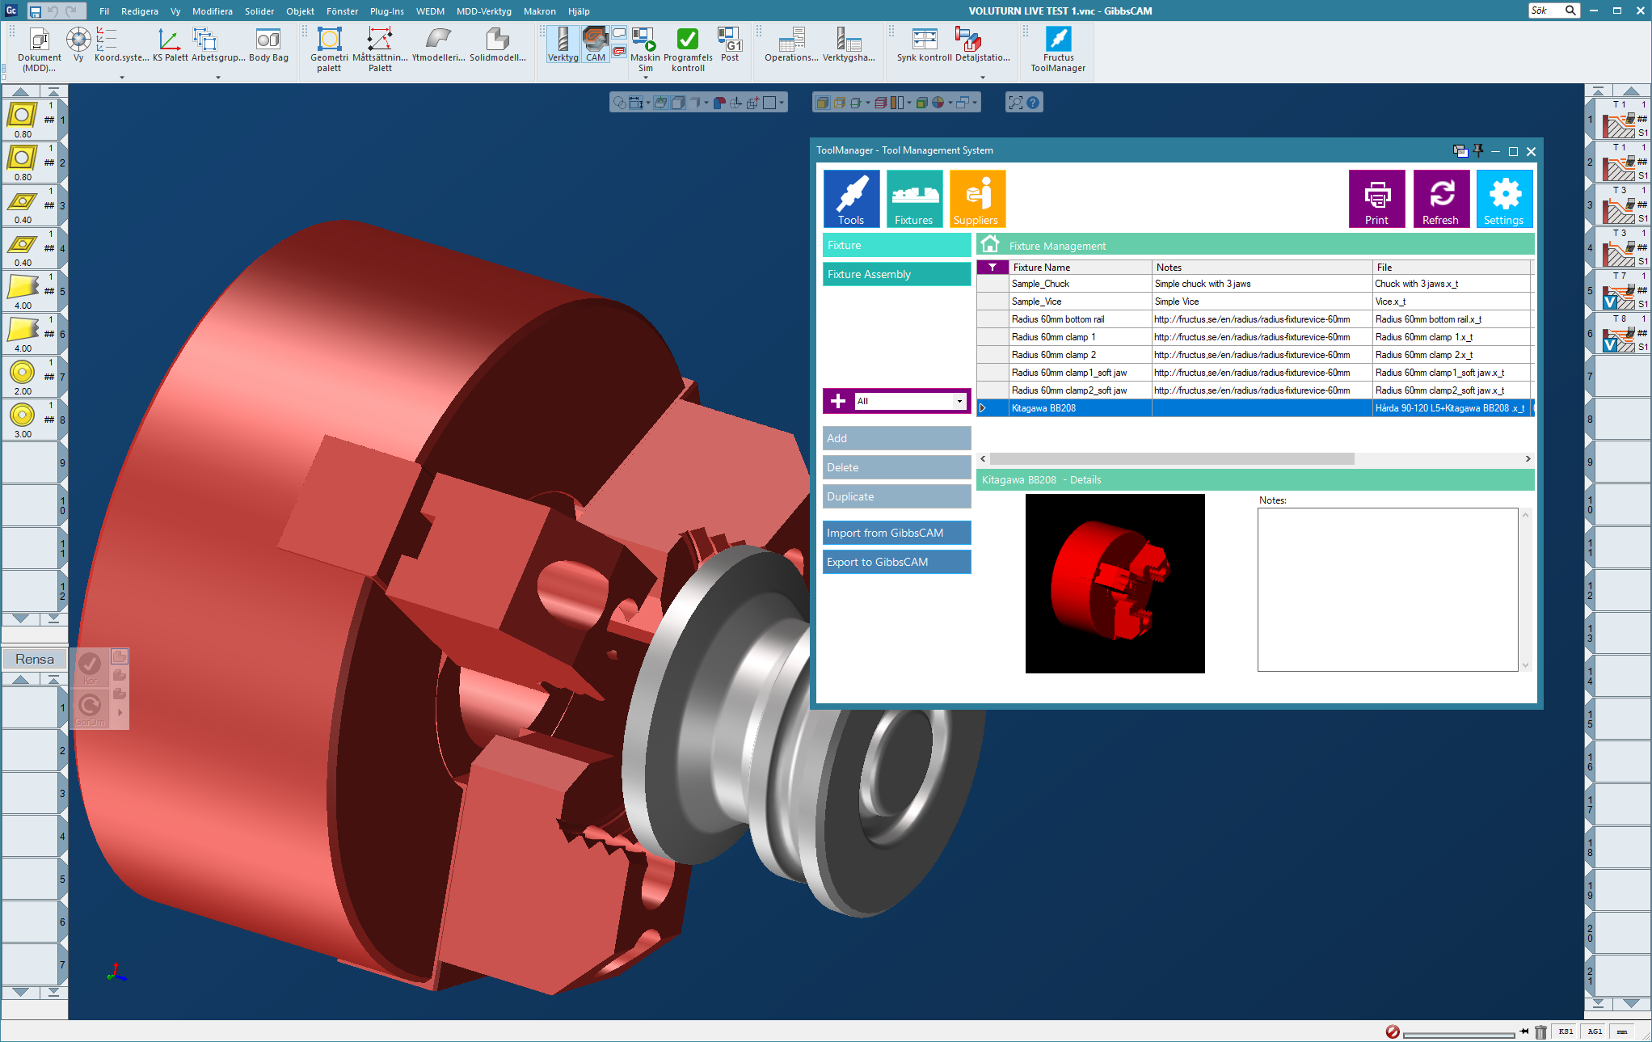The width and height of the screenshot is (1652, 1042).
Task: Click Import from GibbsCAM
Action: (x=897, y=533)
